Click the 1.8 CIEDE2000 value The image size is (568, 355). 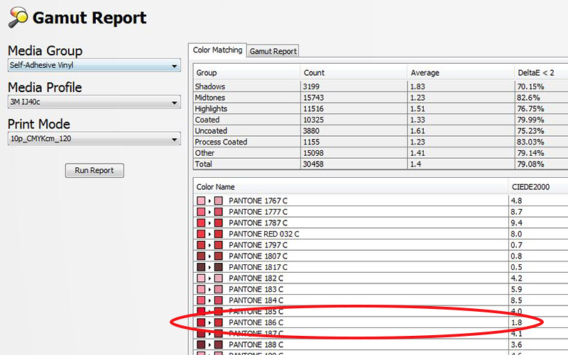pos(517,322)
